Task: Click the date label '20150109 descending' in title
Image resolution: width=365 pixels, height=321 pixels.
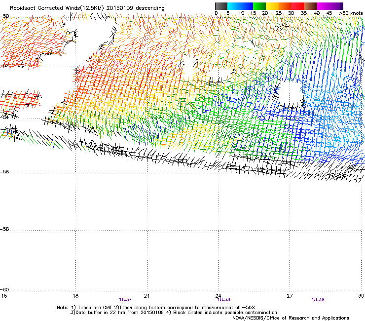Action: [x=136, y=8]
